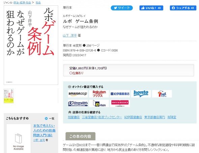This screenshot has width=199, height=153.
Task: Open the Honya Club store logo
Action: pyautogui.click(x=78, y=103)
